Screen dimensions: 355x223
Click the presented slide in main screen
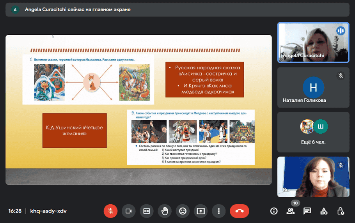138,110
